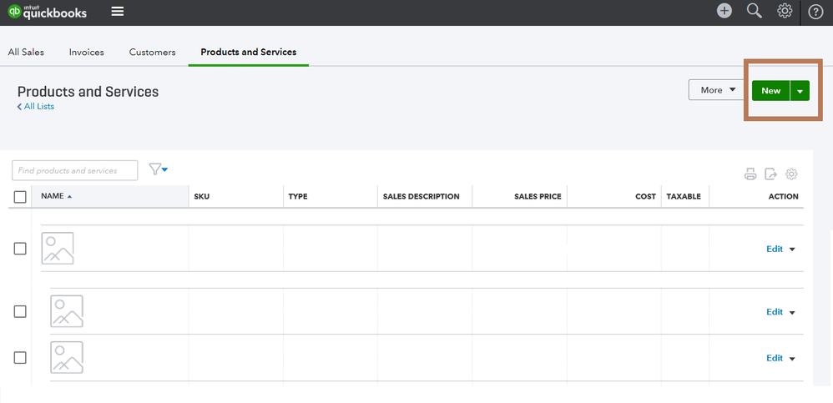
Task: Click the filter funnel icon
Action: (x=157, y=169)
